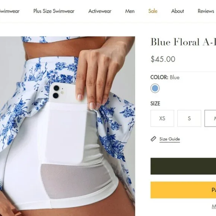Choose size XS
Screen dimensions: 216x216
coord(162,118)
